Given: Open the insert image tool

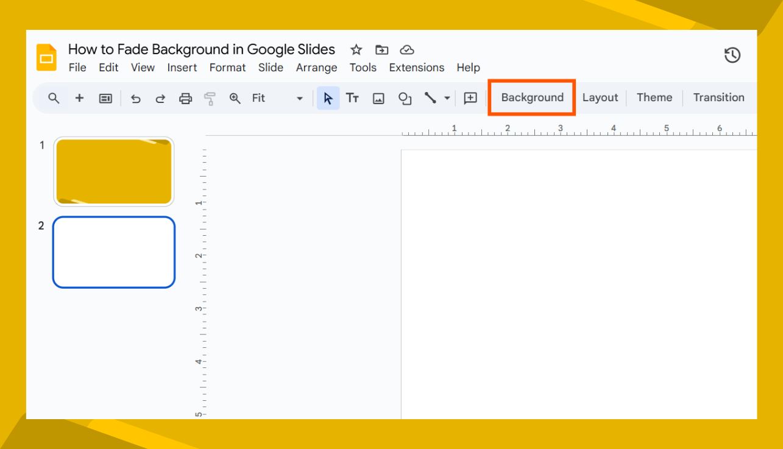Looking at the screenshot, I should pos(378,97).
